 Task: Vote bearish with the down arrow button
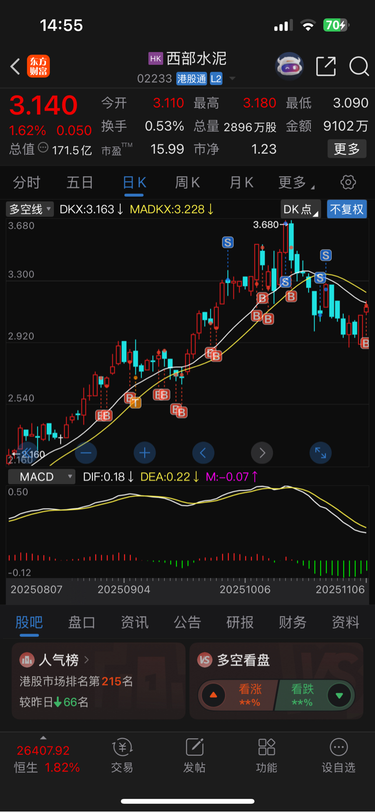339,695
